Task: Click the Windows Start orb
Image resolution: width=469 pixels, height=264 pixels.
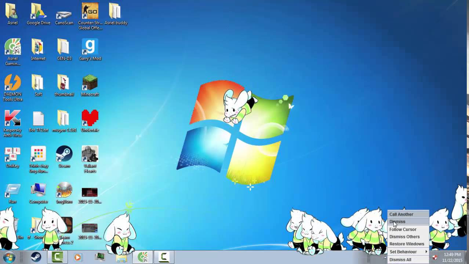Action: (x=9, y=257)
